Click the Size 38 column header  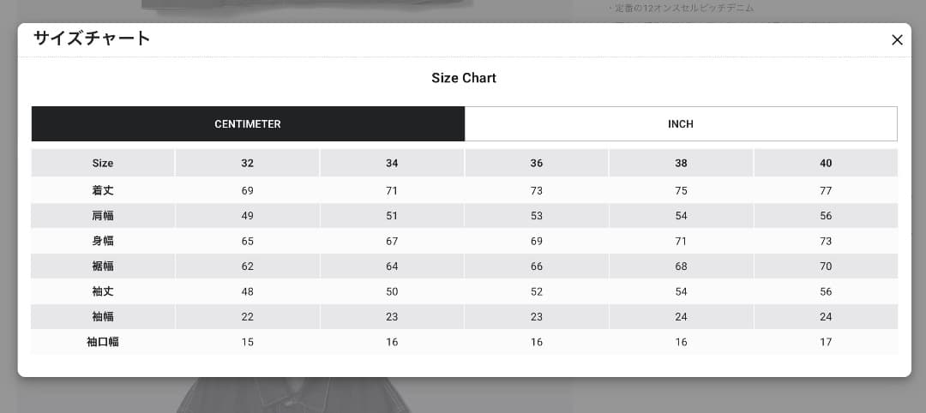click(681, 163)
